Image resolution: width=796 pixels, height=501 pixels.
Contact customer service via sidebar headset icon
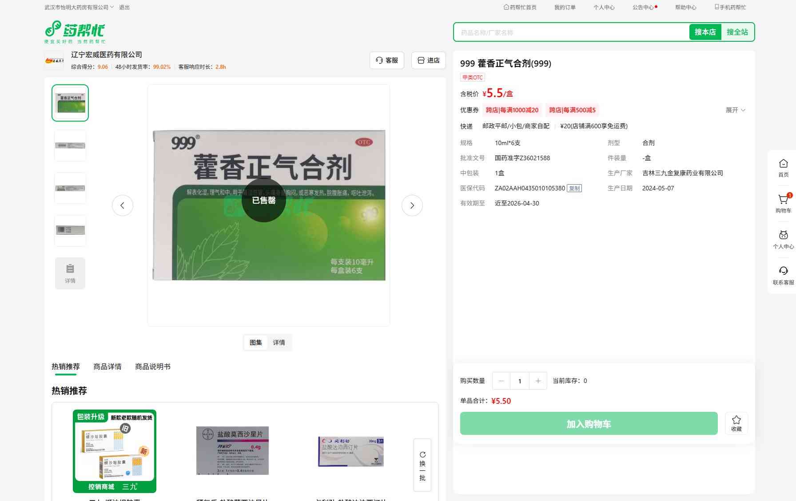tap(783, 272)
